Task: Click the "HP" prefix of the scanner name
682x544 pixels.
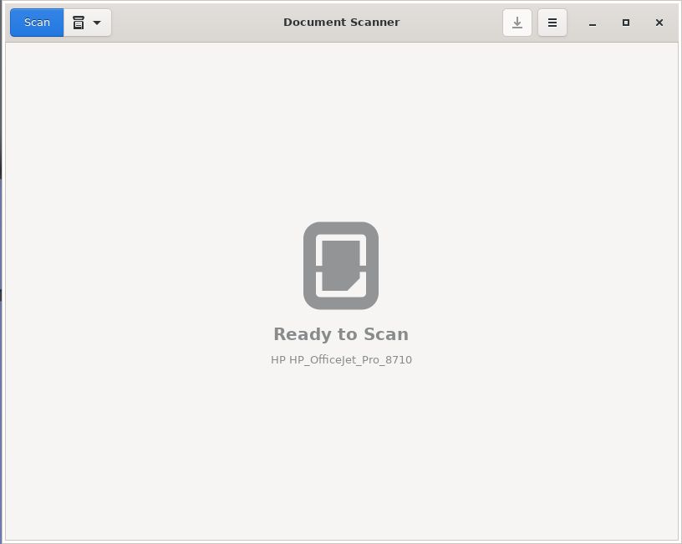Action: click(277, 360)
